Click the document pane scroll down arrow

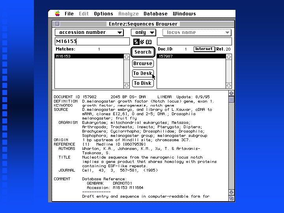coord(231,192)
